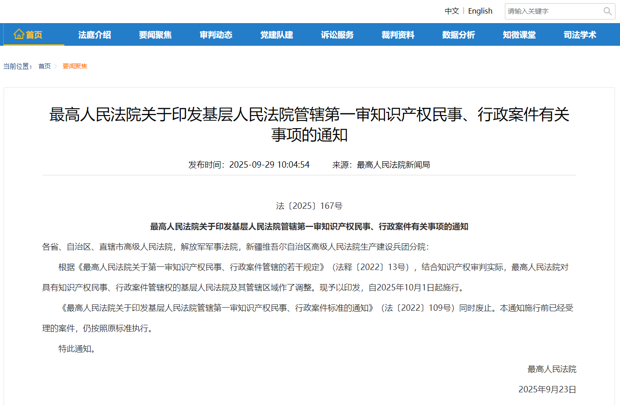This screenshot has height=405, width=620.
Task: Open the 法庭介绍 menu
Action: [x=94, y=35]
